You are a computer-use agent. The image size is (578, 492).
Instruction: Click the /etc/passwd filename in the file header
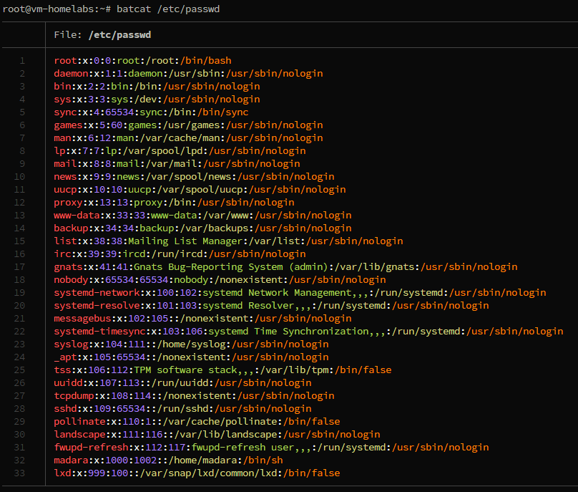click(119, 34)
